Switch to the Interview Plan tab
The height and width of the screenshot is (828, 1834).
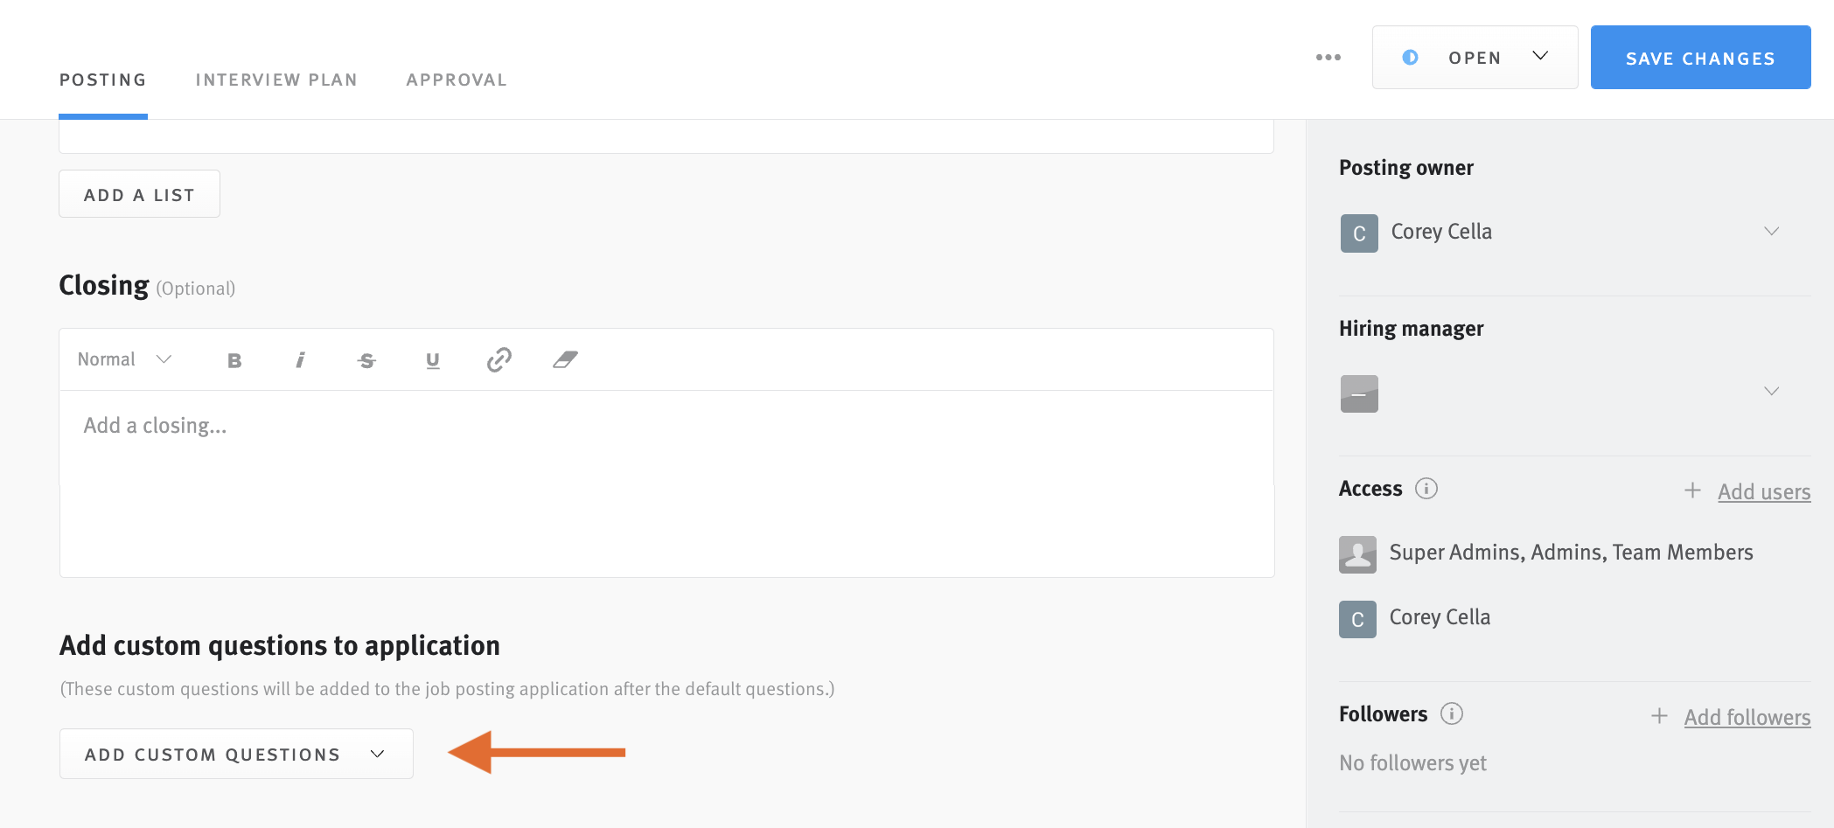pos(276,79)
